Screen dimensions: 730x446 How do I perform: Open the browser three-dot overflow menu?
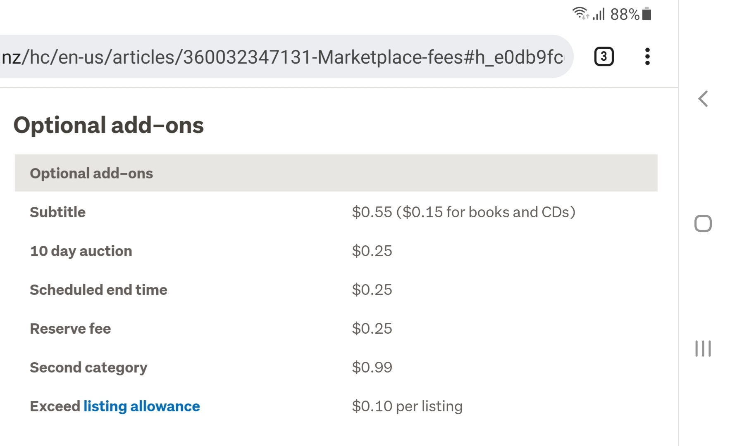pos(647,57)
